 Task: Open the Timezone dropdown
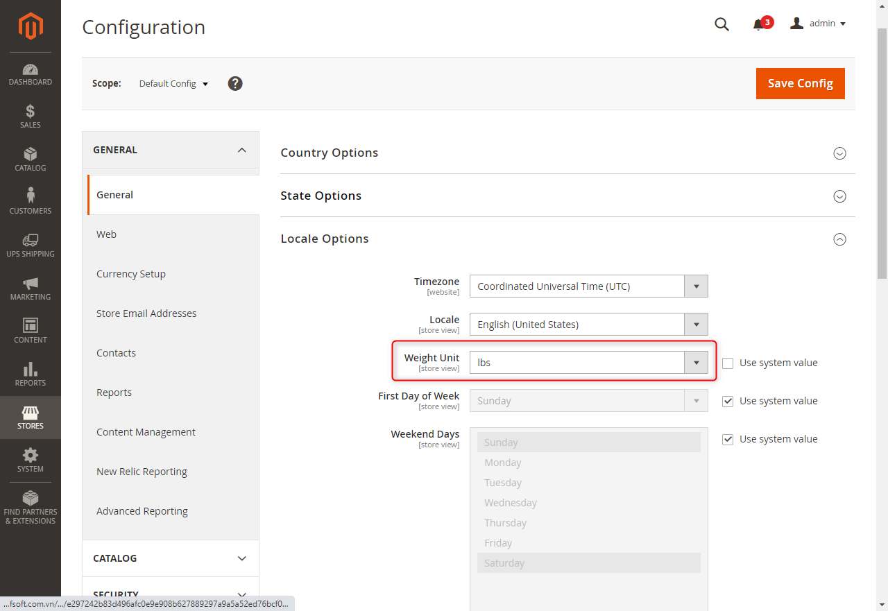tap(588, 286)
